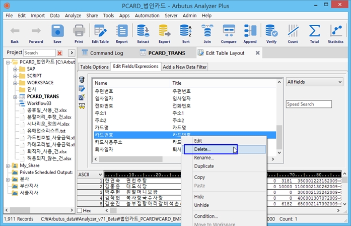
Task: Expand the SAP folder
Action: 15,69
